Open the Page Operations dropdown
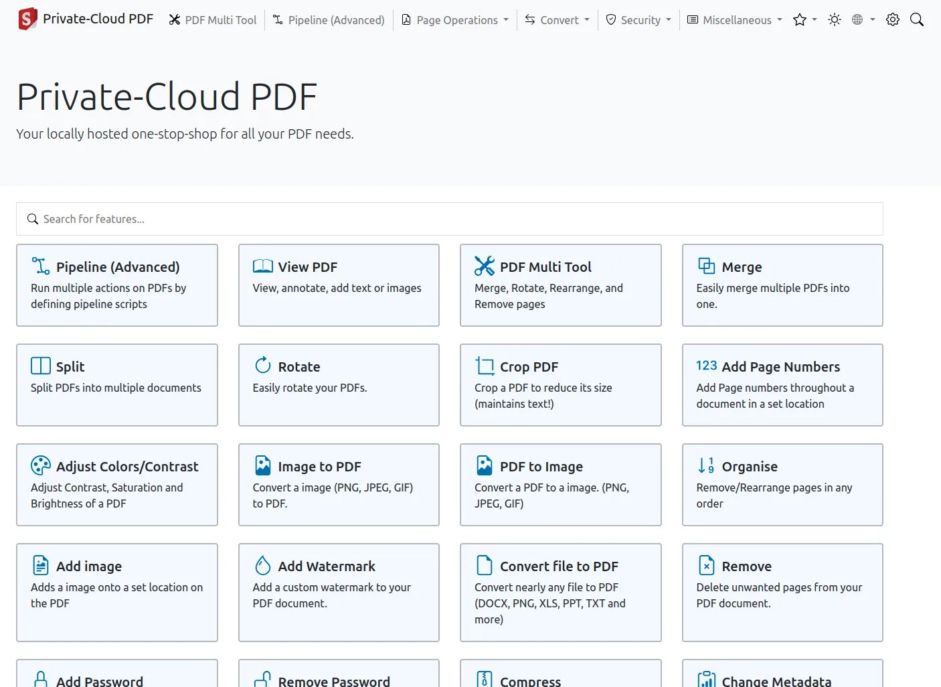Image resolution: width=941 pixels, height=687 pixels. pyautogui.click(x=454, y=19)
